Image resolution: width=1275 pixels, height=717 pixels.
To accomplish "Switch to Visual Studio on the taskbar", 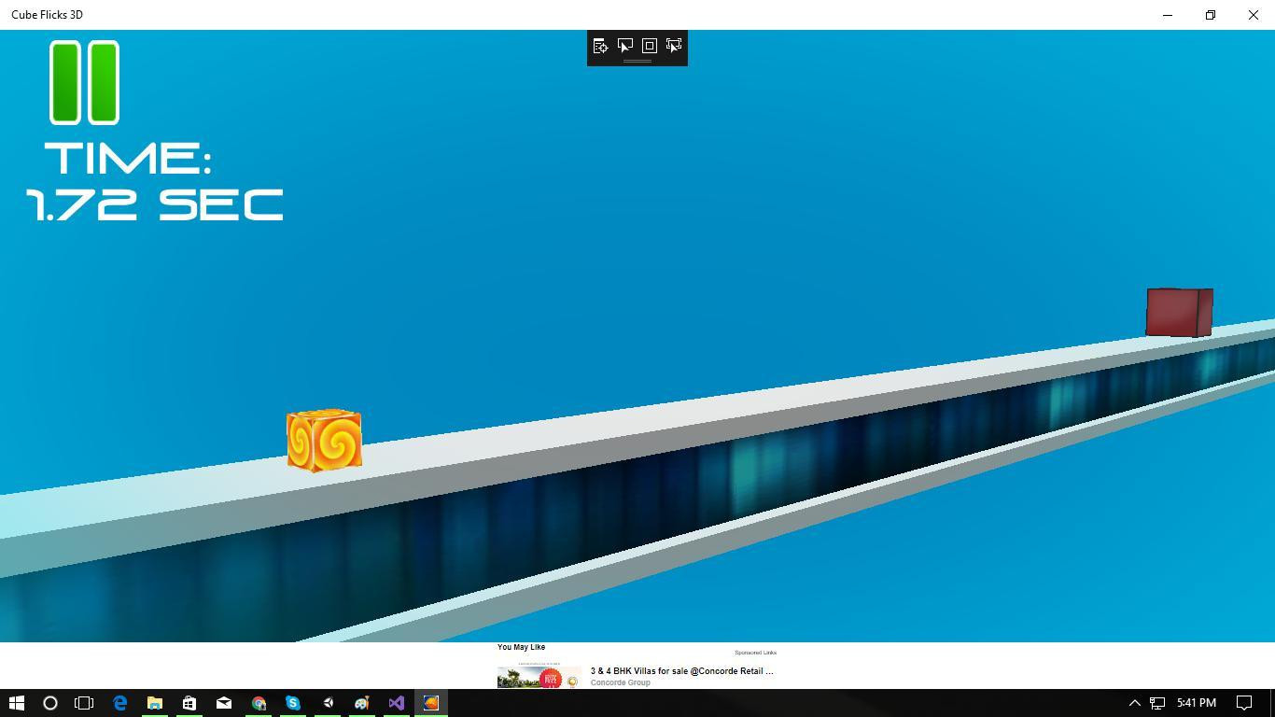I will pyautogui.click(x=397, y=703).
